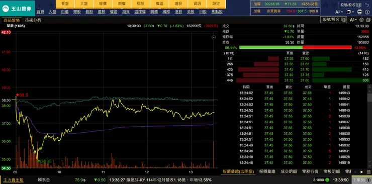Viewport: 372px width, 184px height.
Task: Click the panel layout icon beside gear
Action: (x=368, y=20)
